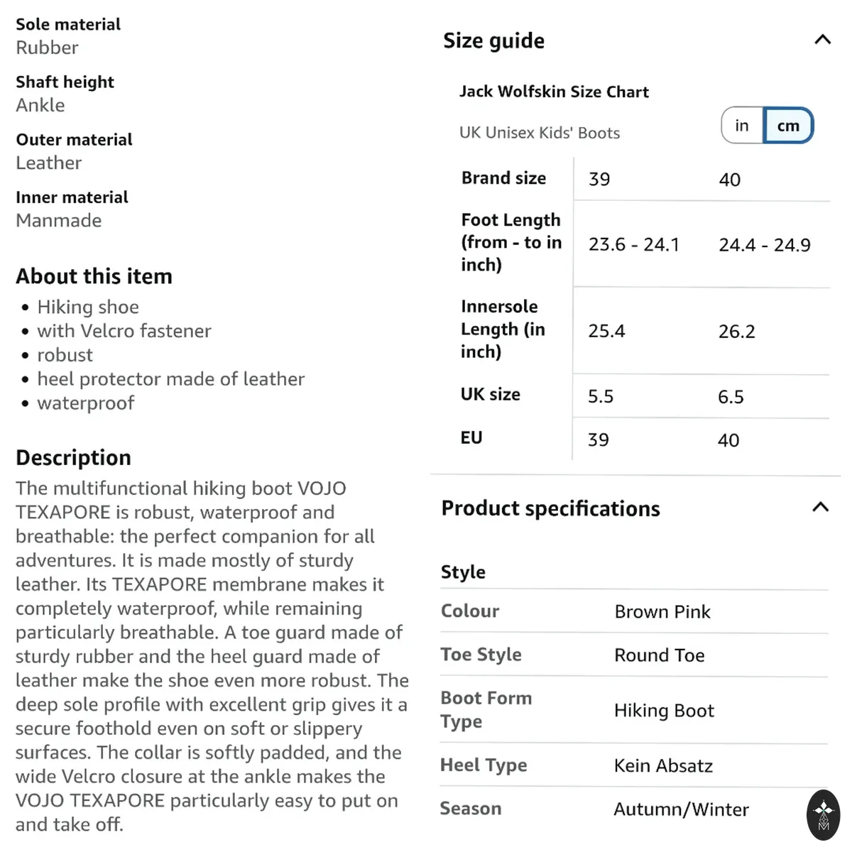This screenshot has width=852, height=852.
Task: Click the EU 39 size cell
Action: click(x=598, y=439)
